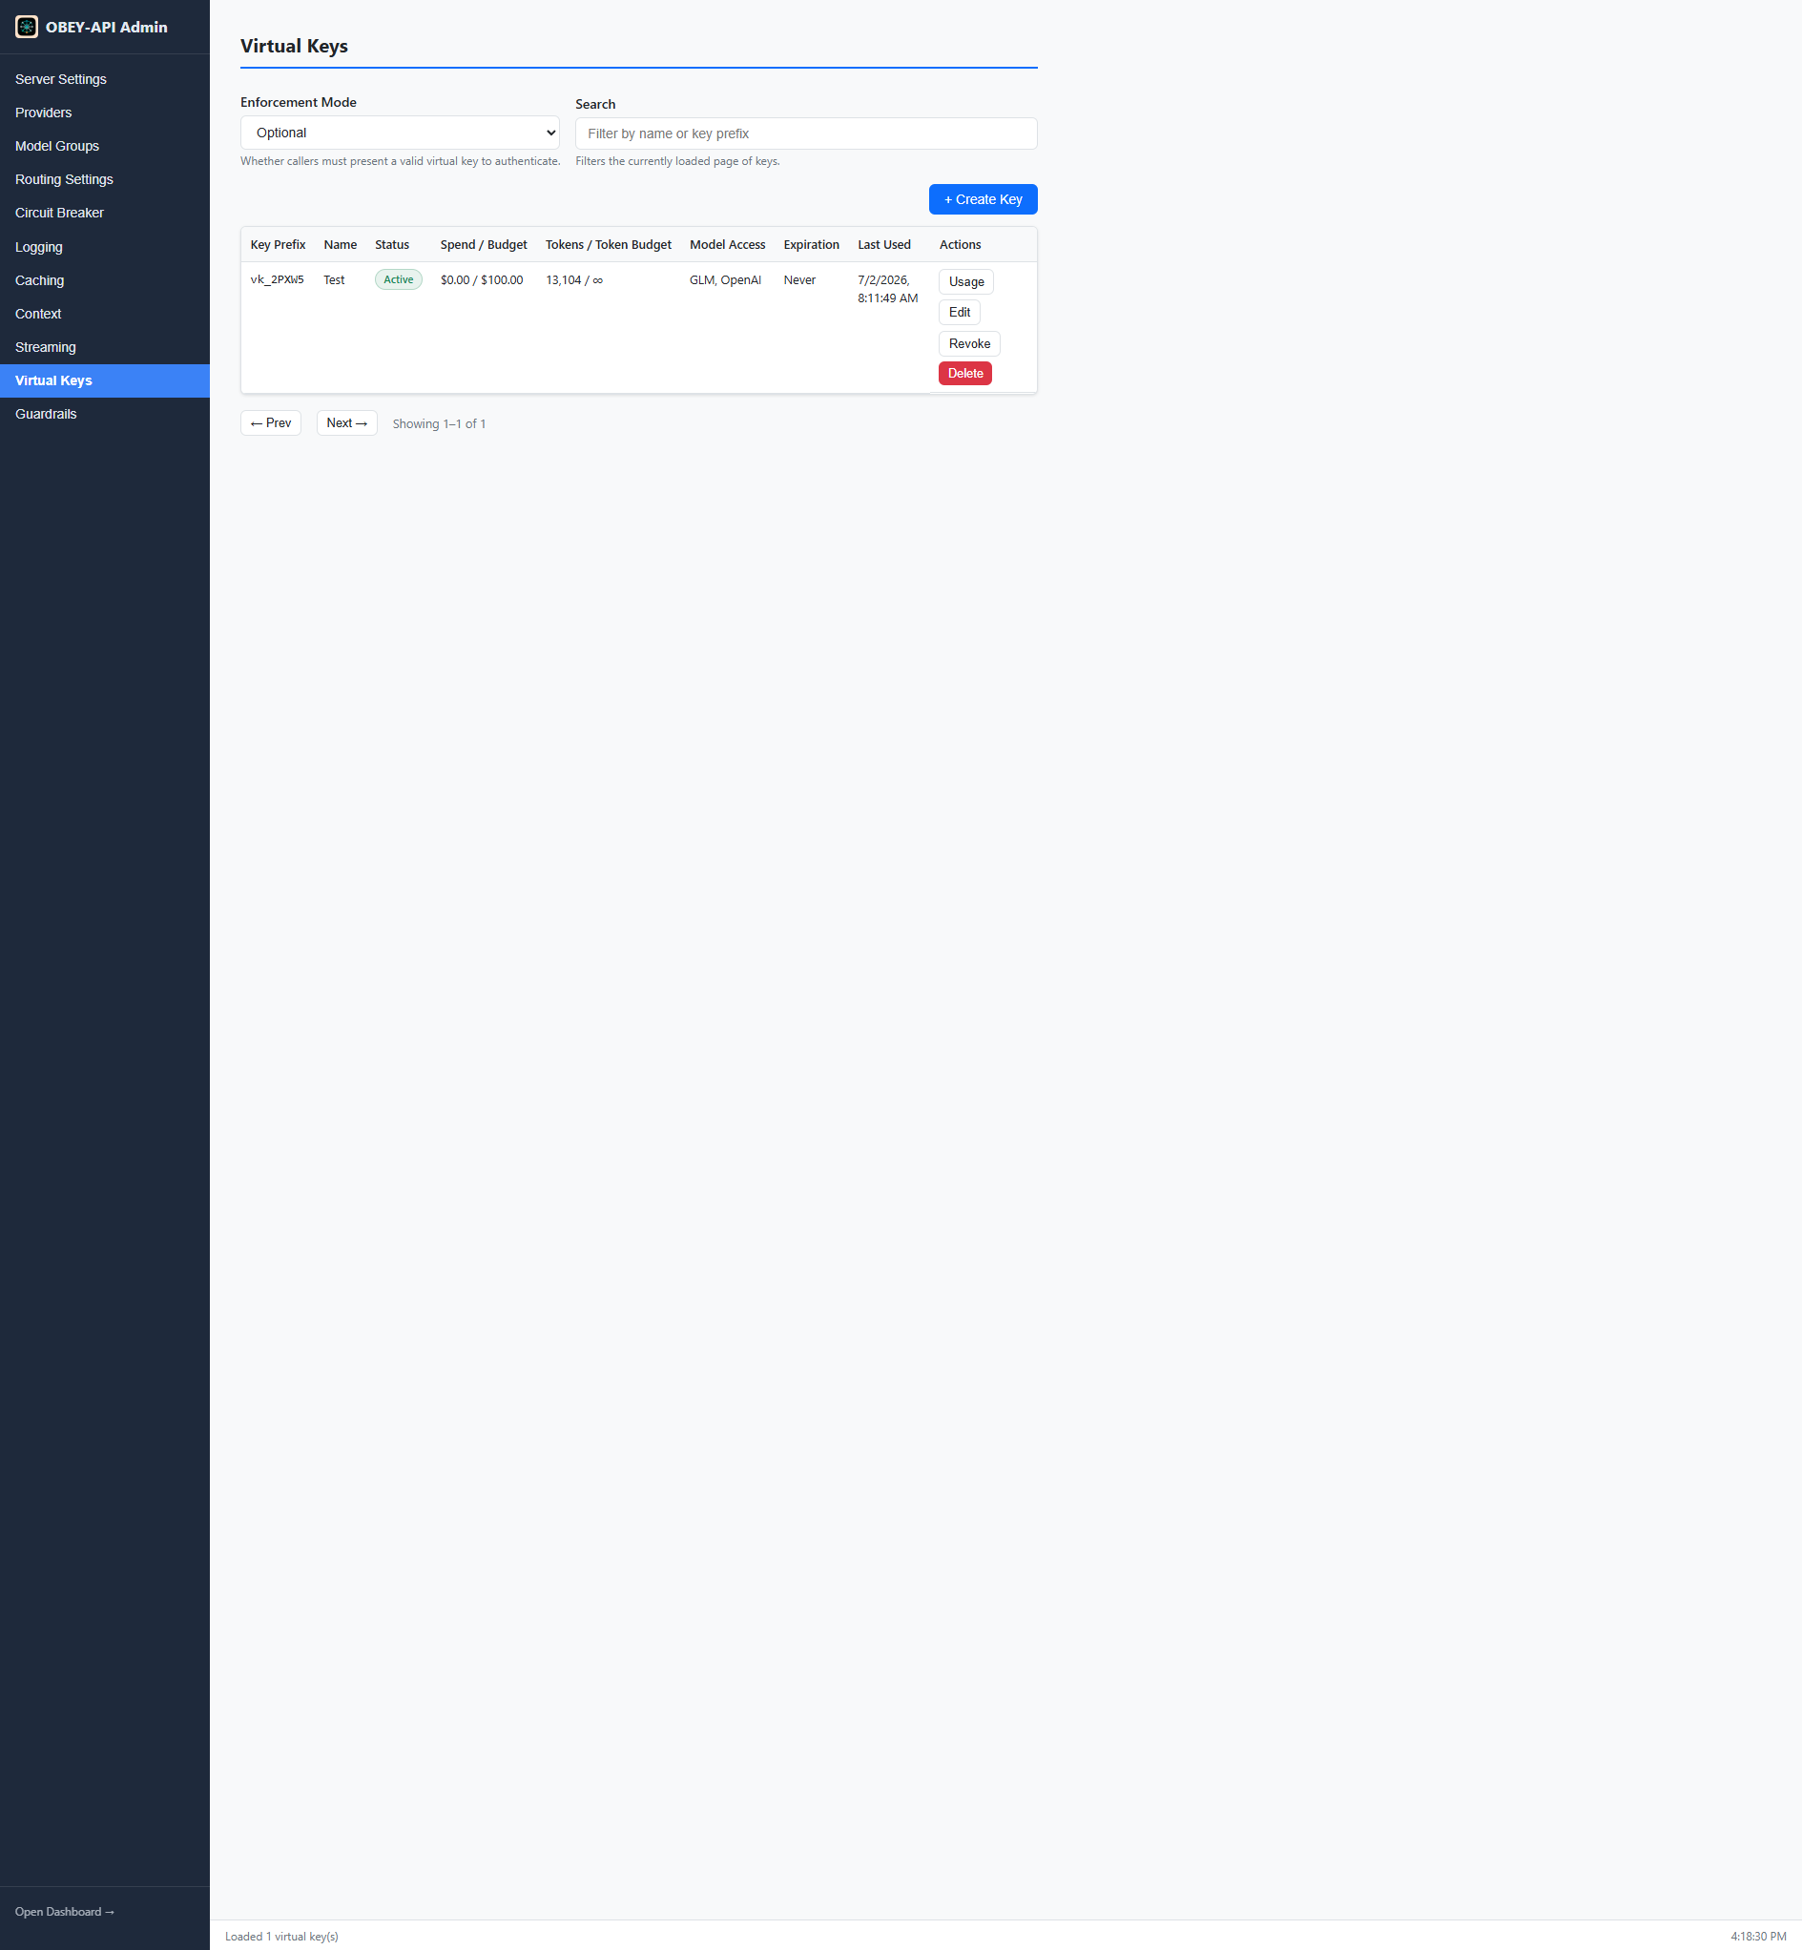Focus the key search filter field
The width and height of the screenshot is (1802, 1950).
pyautogui.click(x=805, y=133)
